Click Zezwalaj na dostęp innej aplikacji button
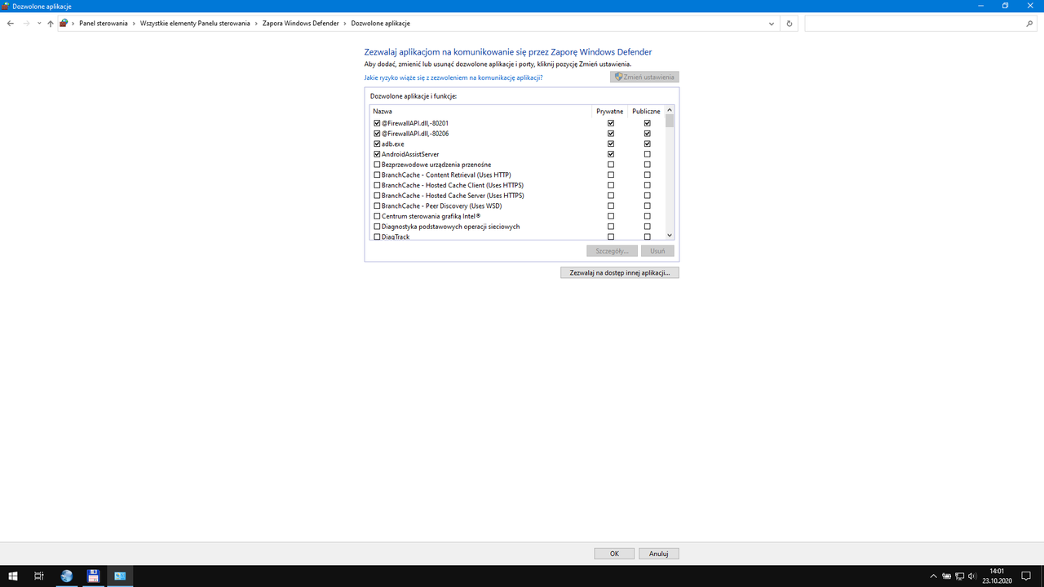Image resolution: width=1044 pixels, height=587 pixels. (620, 272)
